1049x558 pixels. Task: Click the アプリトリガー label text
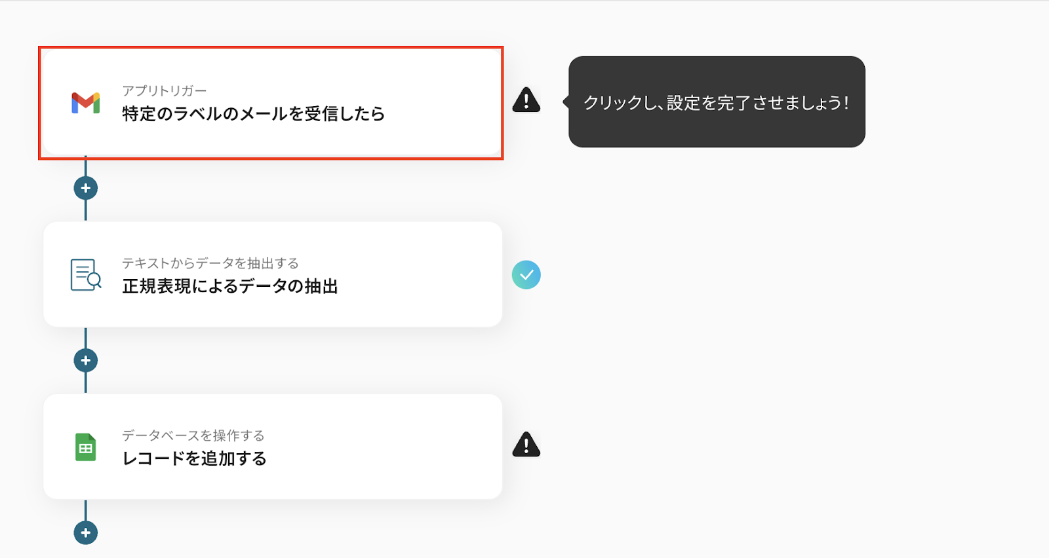coord(164,91)
